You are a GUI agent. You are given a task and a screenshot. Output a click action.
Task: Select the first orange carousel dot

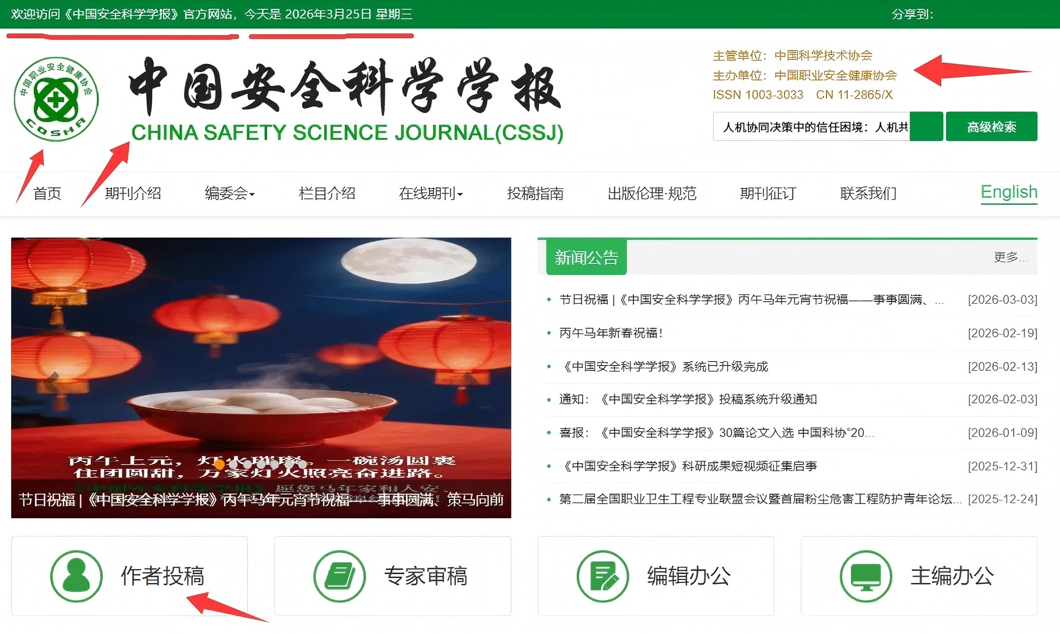click(x=220, y=464)
